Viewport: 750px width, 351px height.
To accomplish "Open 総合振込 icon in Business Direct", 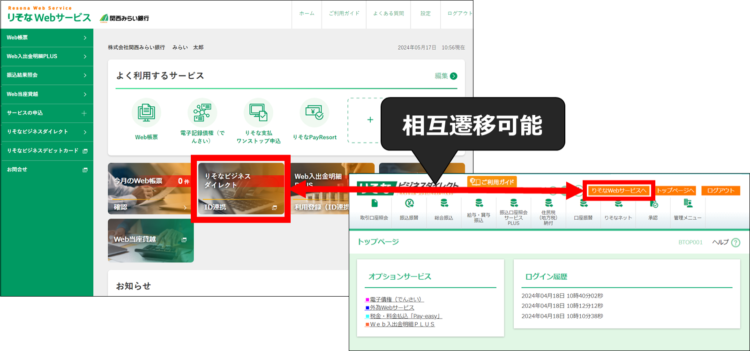I will (x=444, y=203).
